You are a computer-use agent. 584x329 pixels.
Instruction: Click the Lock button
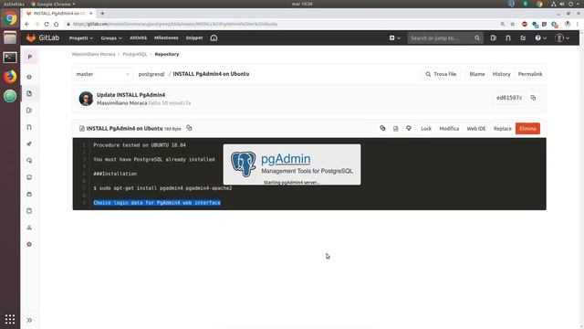(426, 128)
